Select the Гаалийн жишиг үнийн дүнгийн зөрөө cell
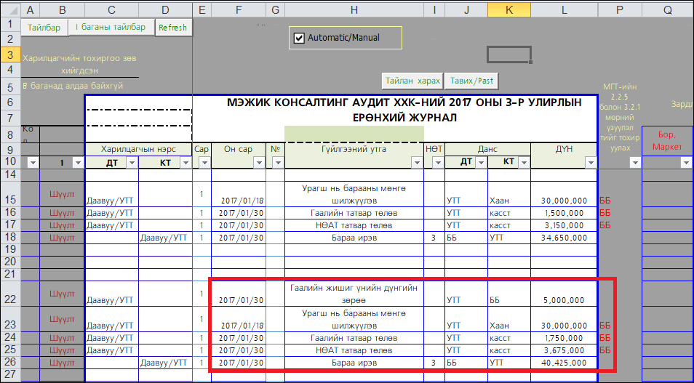 point(354,294)
